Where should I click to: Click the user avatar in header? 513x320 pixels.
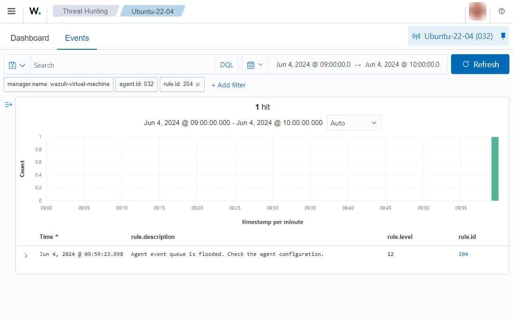click(x=478, y=11)
